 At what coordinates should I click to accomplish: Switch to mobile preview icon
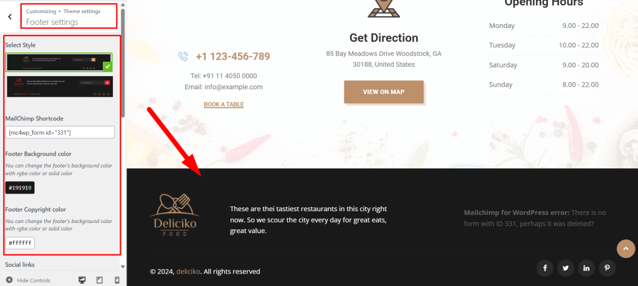point(117,280)
